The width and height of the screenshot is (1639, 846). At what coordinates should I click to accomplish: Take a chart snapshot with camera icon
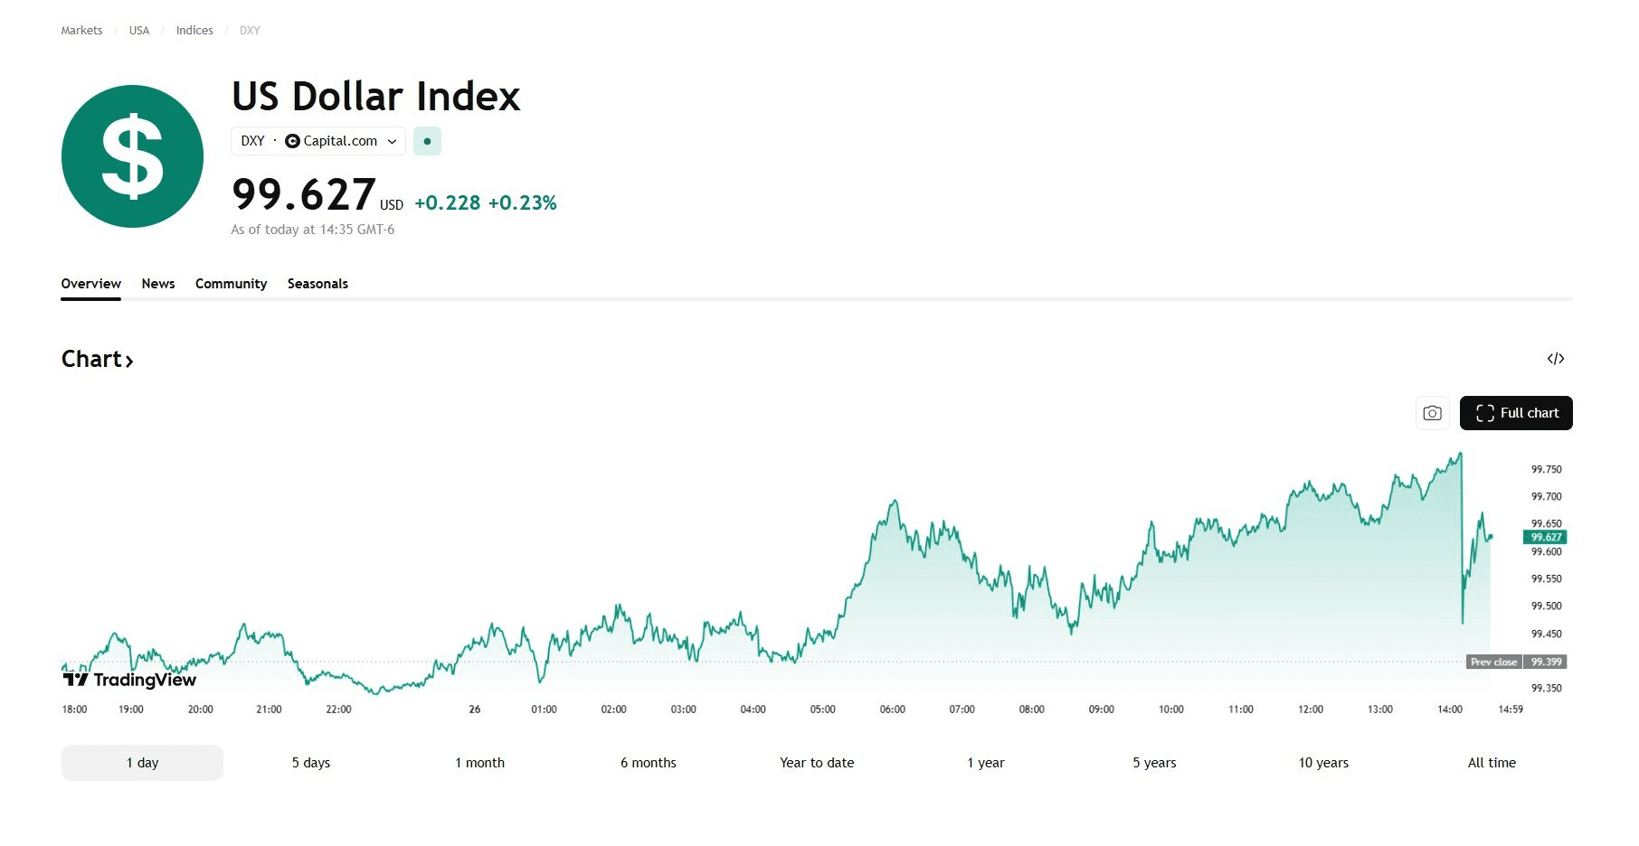[x=1432, y=413]
